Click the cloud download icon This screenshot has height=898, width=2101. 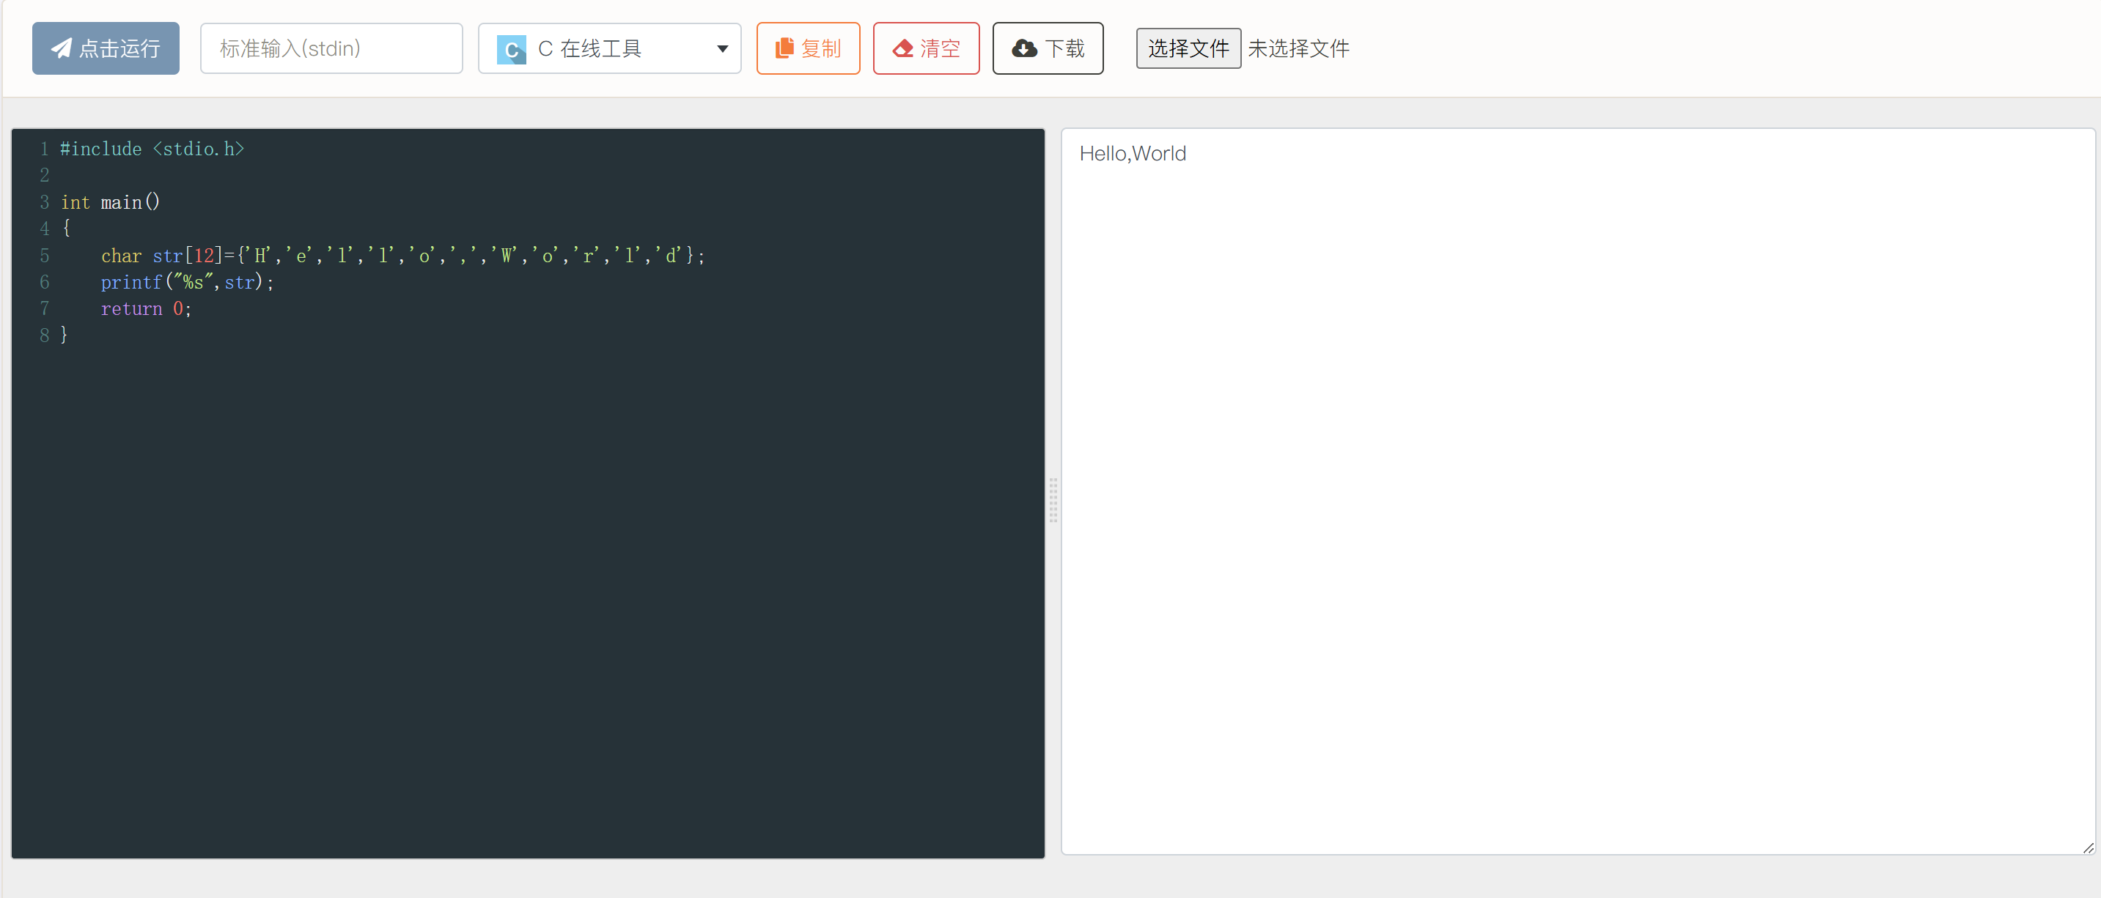click(x=1024, y=49)
